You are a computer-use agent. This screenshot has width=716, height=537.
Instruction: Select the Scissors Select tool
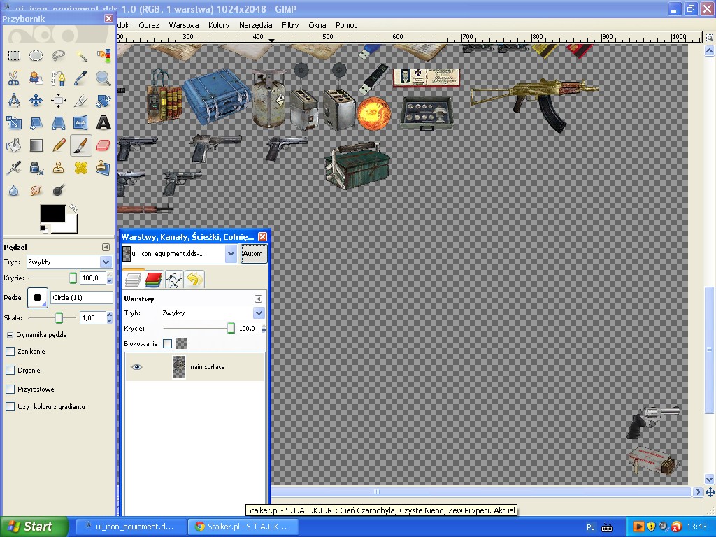(x=14, y=78)
